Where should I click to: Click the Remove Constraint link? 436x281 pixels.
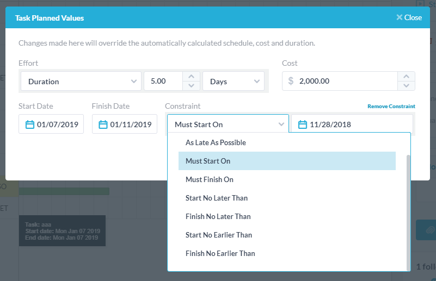coord(391,107)
